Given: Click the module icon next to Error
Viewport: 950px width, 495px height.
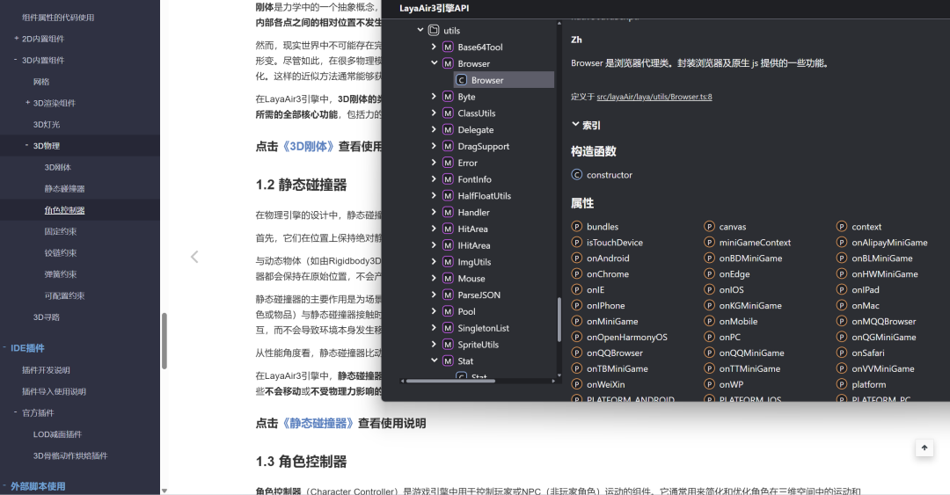Looking at the screenshot, I should pyautogui.click(x=448, y=163).
